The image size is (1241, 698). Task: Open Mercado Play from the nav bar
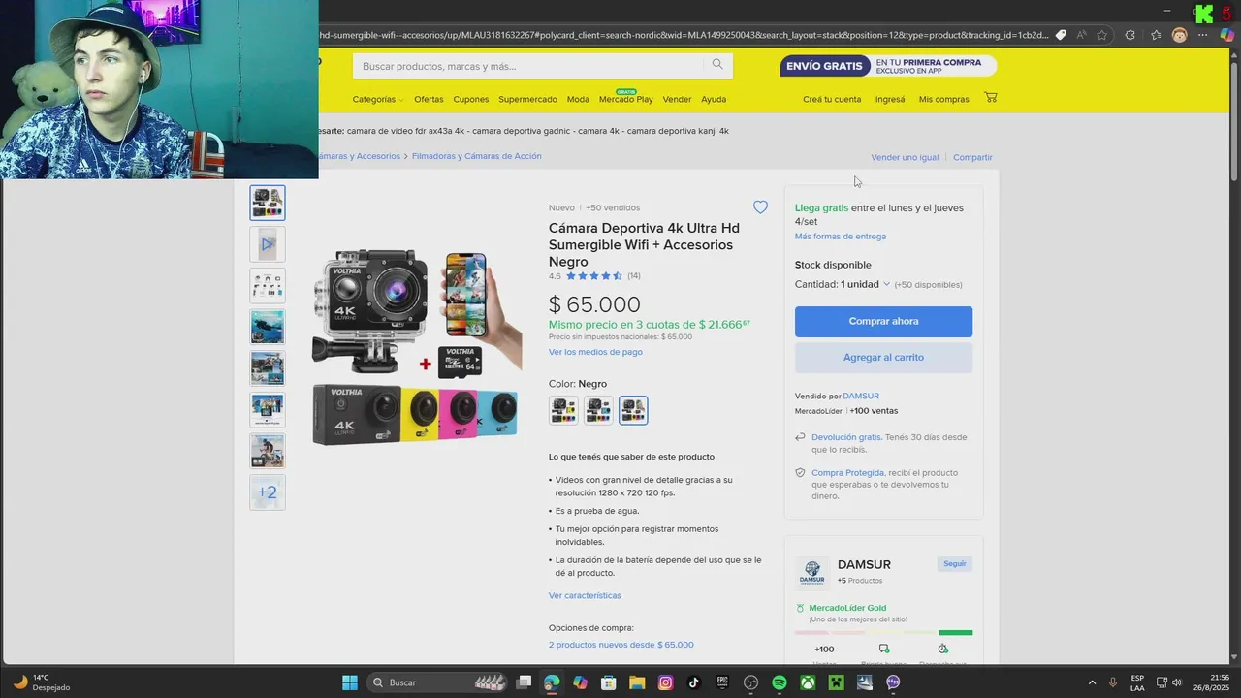pyautogui.click(x=625, y=99)
